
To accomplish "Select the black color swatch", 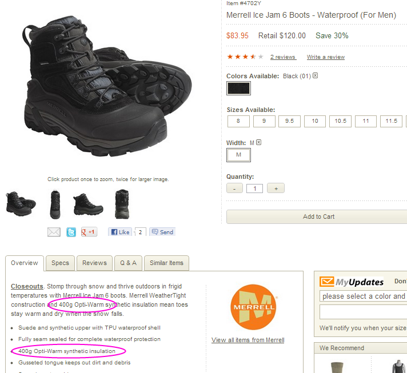I will [238, 88].
